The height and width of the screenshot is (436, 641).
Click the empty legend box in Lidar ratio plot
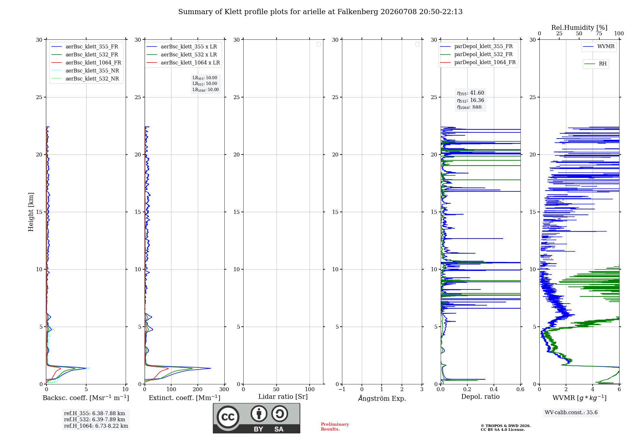(x=319, y=44)
